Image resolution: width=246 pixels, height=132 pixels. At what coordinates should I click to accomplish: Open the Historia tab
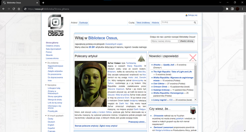[x=155, y=22]
